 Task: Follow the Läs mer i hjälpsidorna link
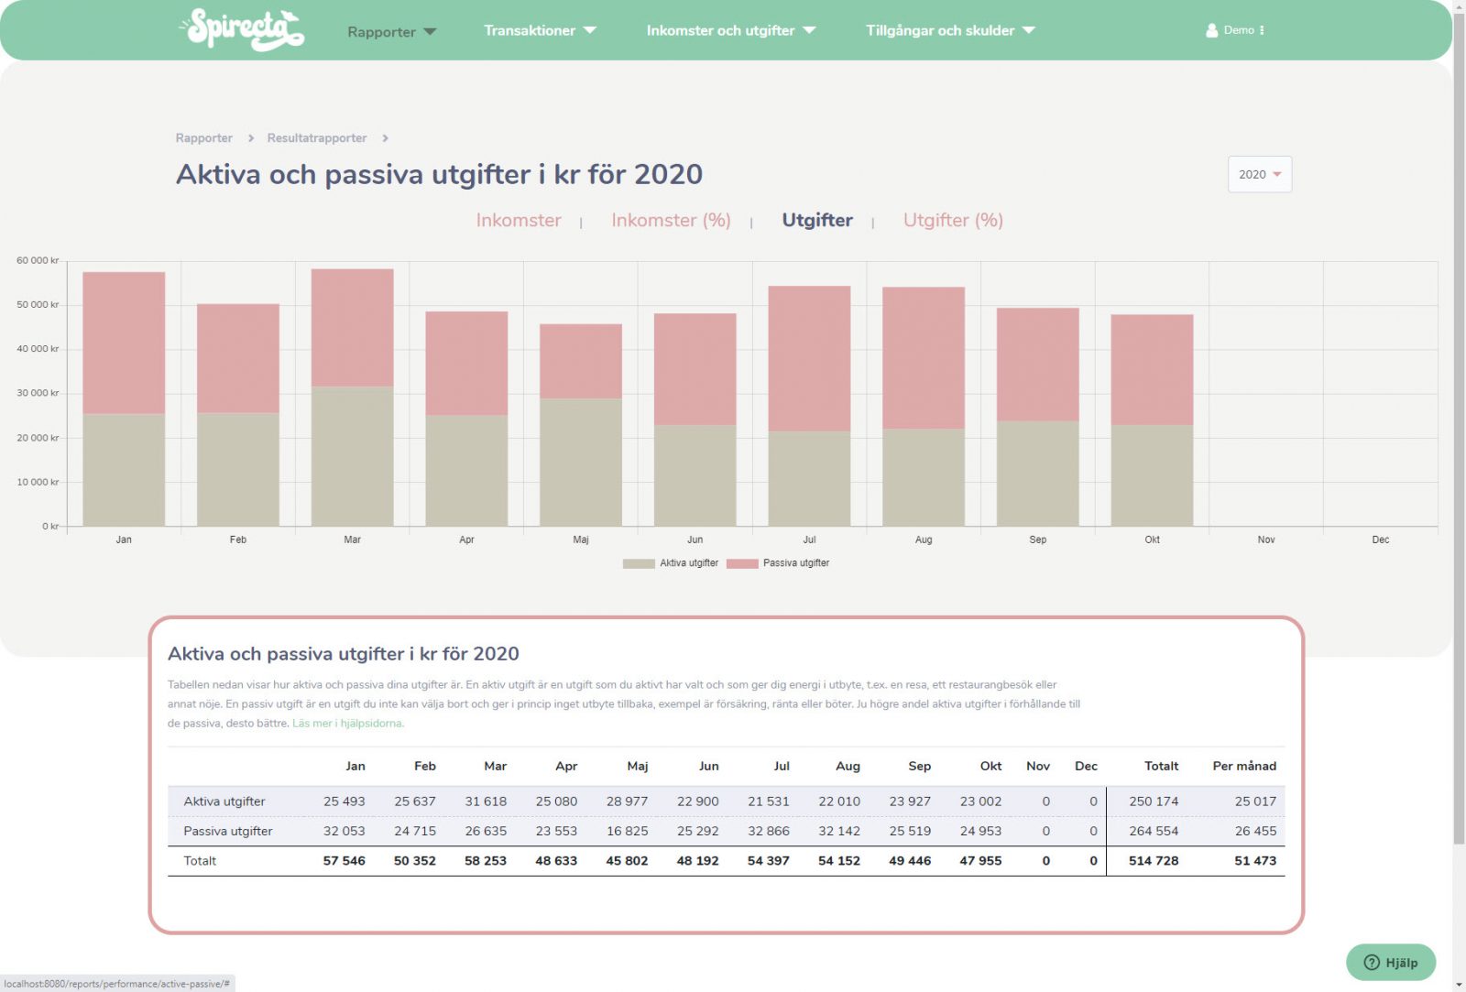point(347,724)
